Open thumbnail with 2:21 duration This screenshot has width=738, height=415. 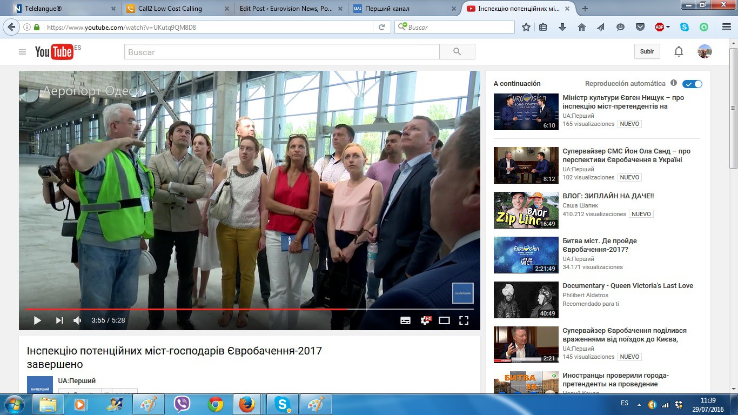pyautogui.click(x=526, y=345)
